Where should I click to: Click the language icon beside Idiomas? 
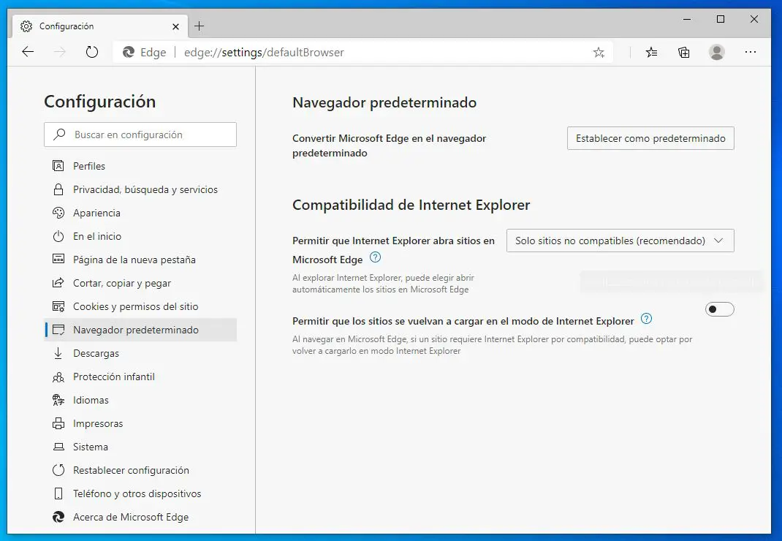coord(58,400)
